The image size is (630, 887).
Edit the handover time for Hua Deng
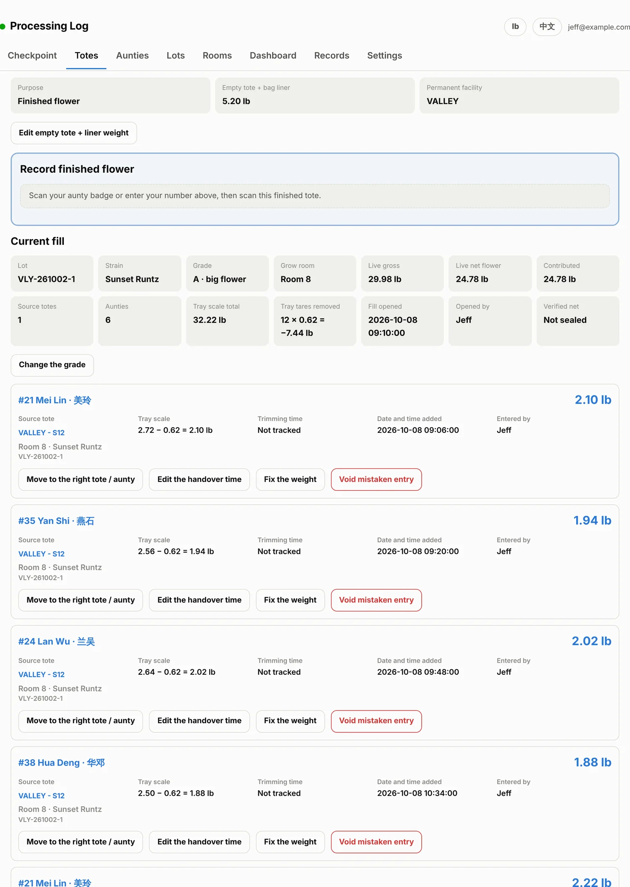[x=199, y=842]
